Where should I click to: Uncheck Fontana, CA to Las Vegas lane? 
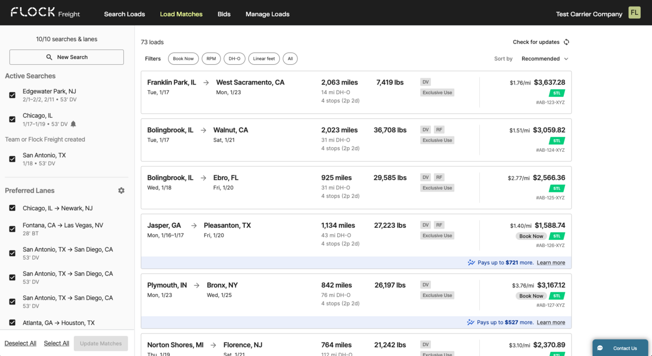[12, 229]
